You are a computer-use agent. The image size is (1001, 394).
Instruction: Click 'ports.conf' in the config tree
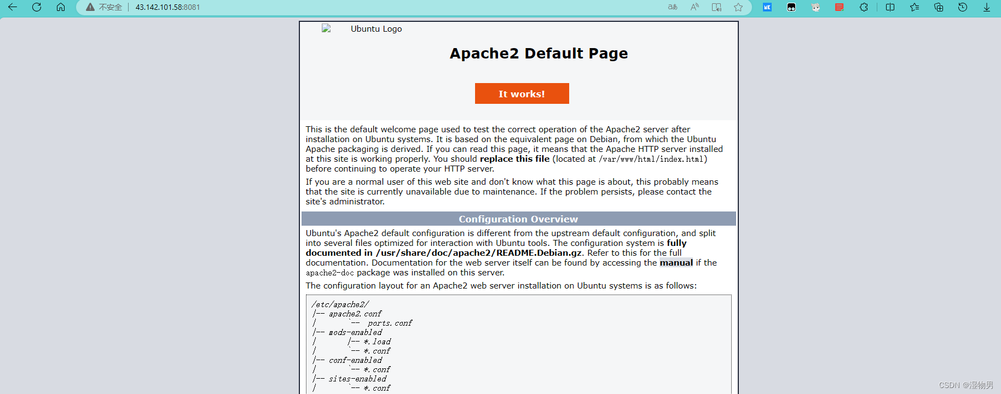[x=390, y=323]
